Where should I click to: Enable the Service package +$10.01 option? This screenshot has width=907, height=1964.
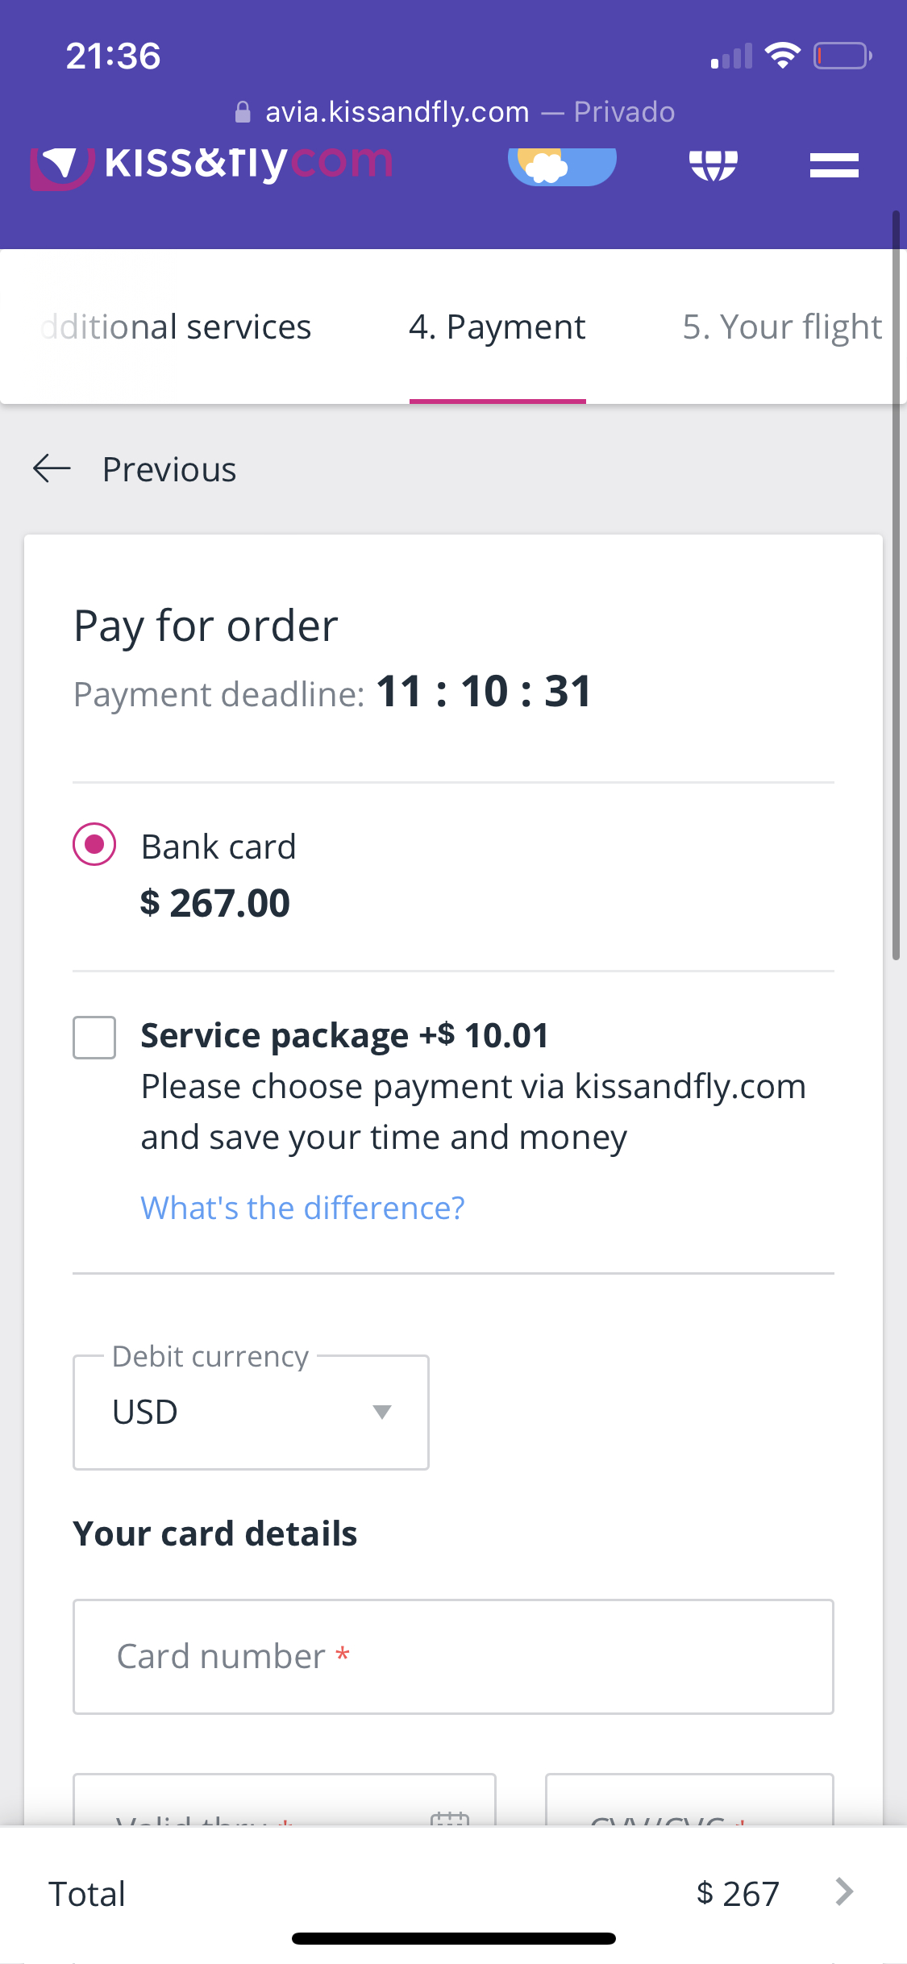[x=94, y=1038]
